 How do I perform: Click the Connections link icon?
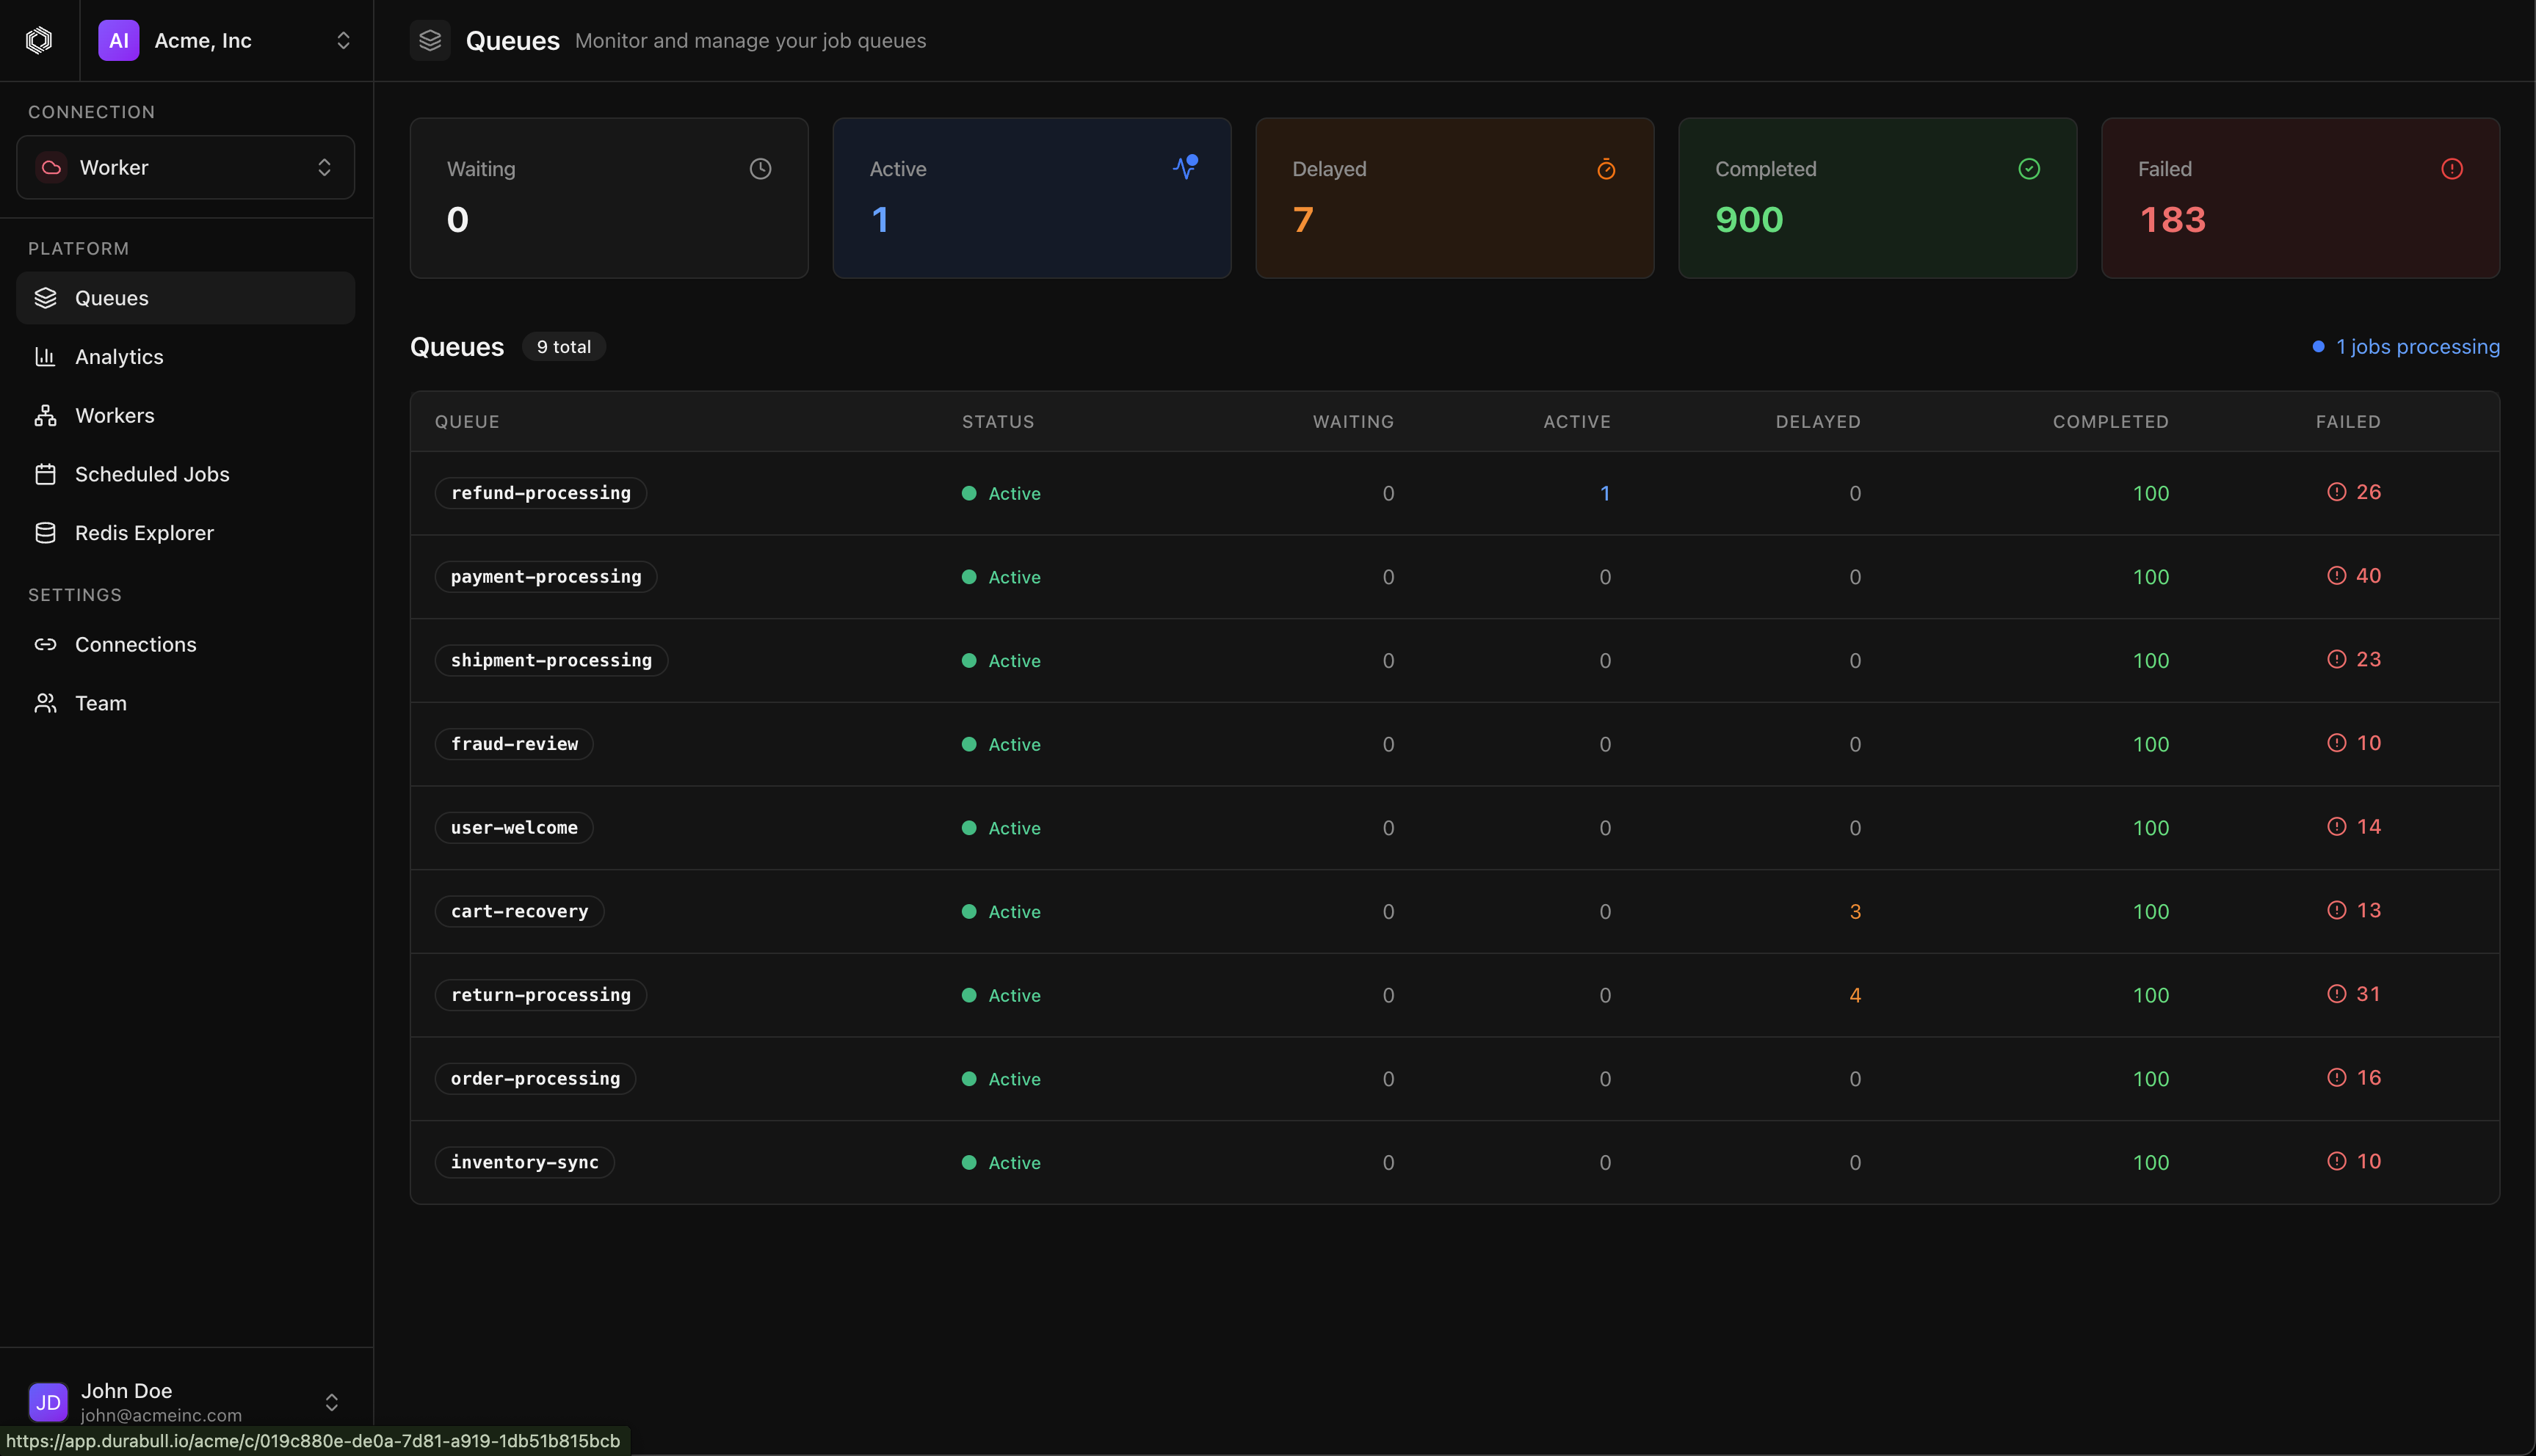(x=46, y=644)
